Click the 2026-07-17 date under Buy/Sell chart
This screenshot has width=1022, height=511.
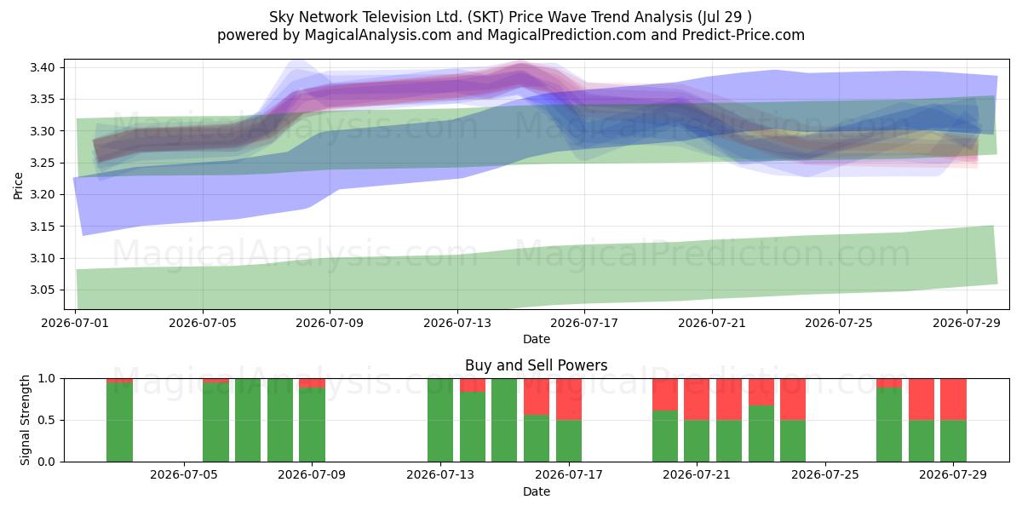[x=569, y=475]
